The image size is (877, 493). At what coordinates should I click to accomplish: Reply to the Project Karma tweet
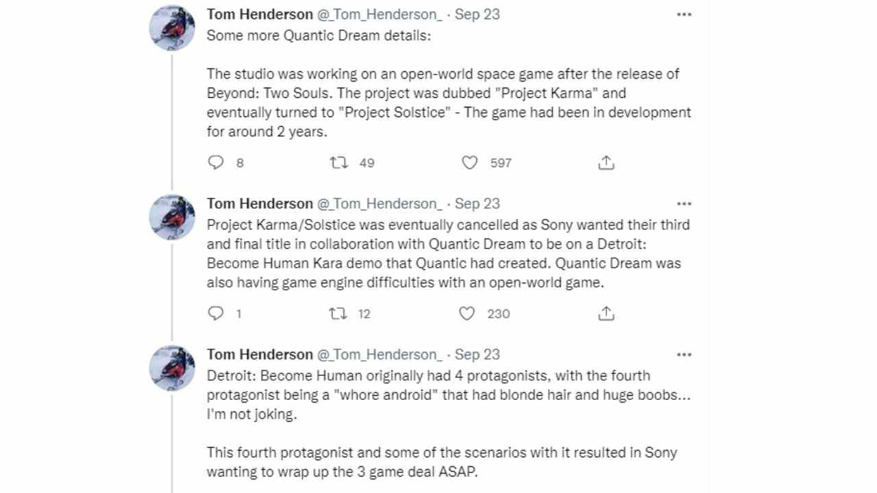[x=216, y=162]
